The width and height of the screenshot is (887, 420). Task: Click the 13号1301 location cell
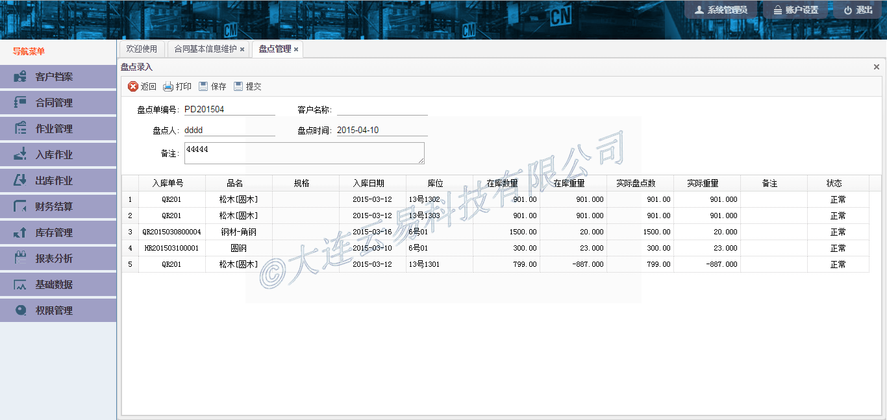point(439,264)
